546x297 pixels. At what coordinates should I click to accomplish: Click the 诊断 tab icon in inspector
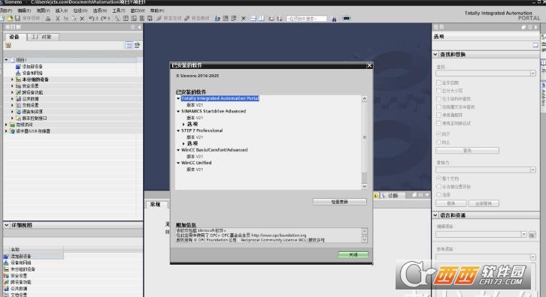click(384, 196)
